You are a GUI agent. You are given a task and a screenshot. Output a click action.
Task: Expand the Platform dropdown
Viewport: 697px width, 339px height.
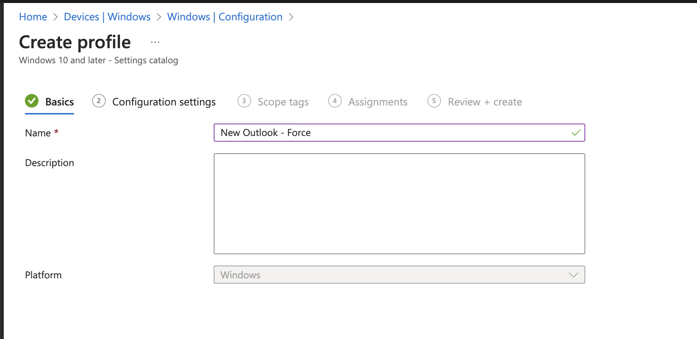(x=399, y=275)
